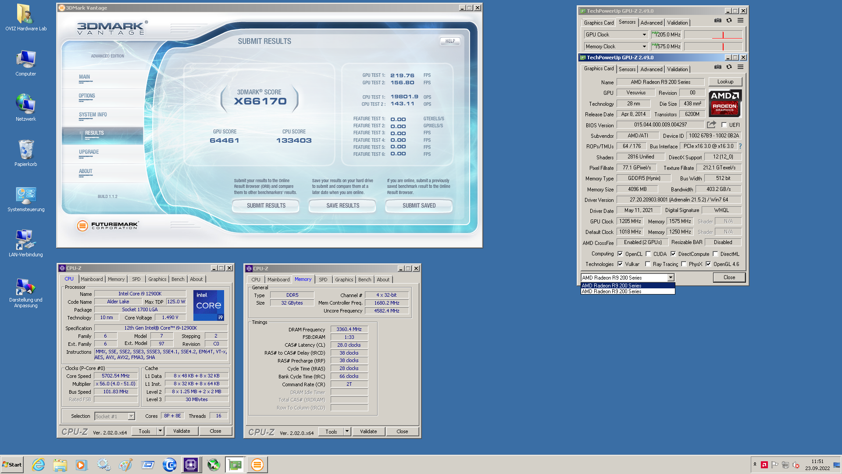842x474 pixels.
Task: Click the 3DMark score value X66170
Action: click(x=260, y=101)
